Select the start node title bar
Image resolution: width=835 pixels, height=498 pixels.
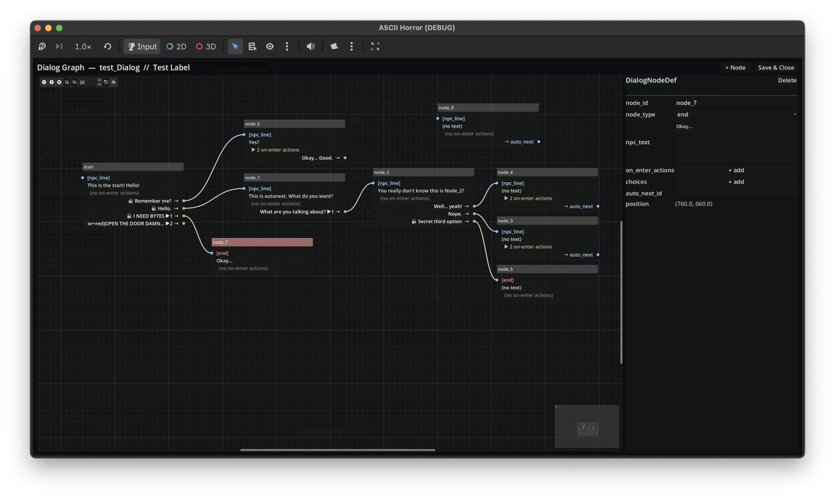coord(133,167)
